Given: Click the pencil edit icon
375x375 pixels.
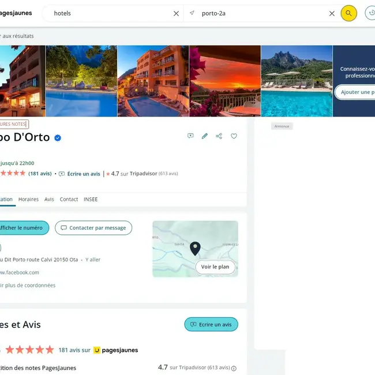Looking at the screenshot, I should (x=205, y=136).
